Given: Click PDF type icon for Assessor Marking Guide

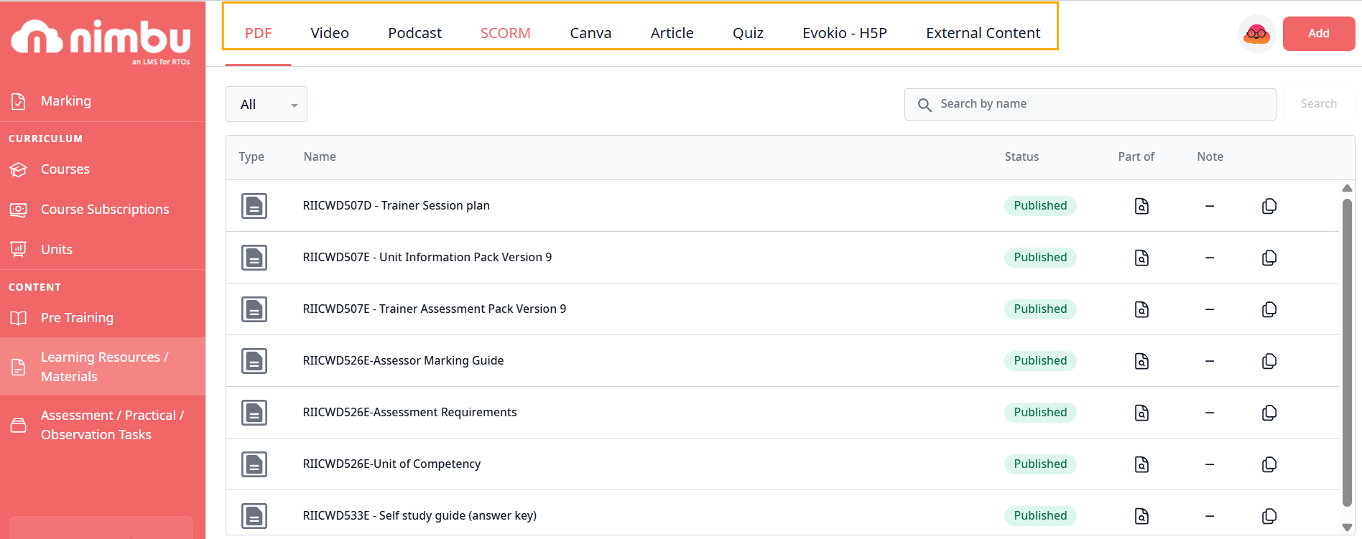Looking at the screenshot, I should pyautogui.click(x=254, y=361).
